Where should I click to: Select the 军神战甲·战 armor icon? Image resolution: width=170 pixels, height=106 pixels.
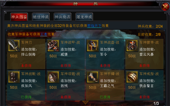[53, 46]
